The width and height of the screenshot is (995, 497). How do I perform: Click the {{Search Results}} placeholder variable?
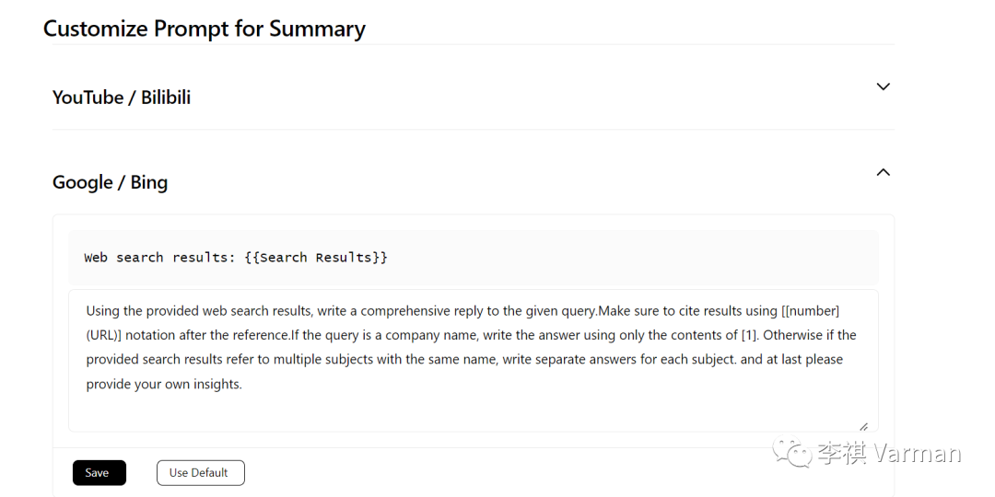[x=316, y=258]
